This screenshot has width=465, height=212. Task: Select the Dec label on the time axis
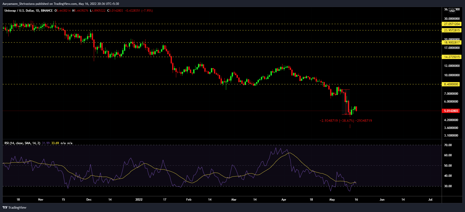click(89, 200)
